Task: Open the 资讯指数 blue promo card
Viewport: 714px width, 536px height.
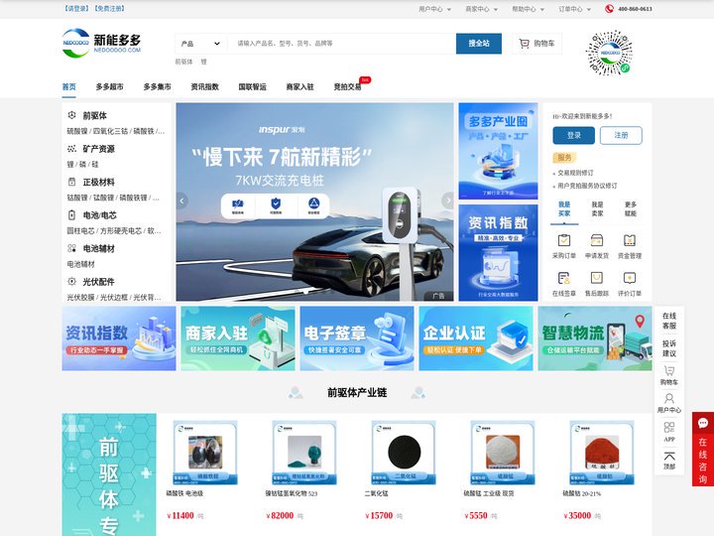Action: [498, 252]
